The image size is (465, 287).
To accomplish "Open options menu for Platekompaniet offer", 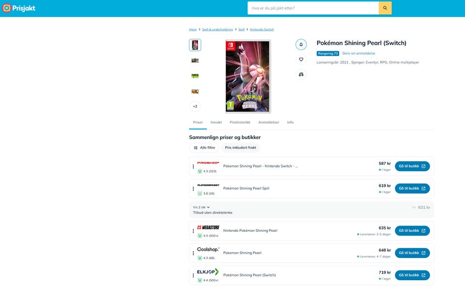I will point(193,189).
